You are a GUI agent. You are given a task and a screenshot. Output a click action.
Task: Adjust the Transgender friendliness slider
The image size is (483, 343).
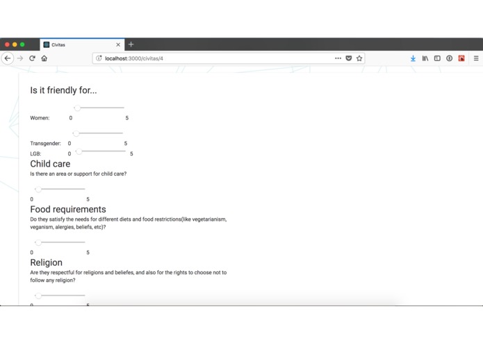coord(98,133)
